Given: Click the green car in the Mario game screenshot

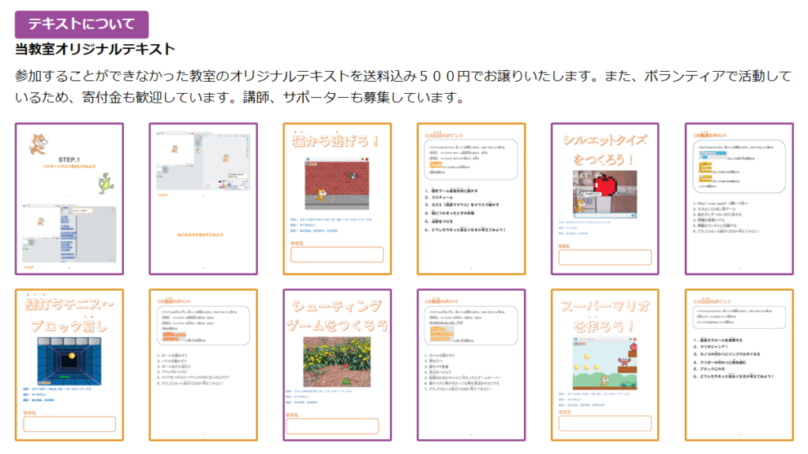Looking at the screenshot, I should (x=627, y=383).
